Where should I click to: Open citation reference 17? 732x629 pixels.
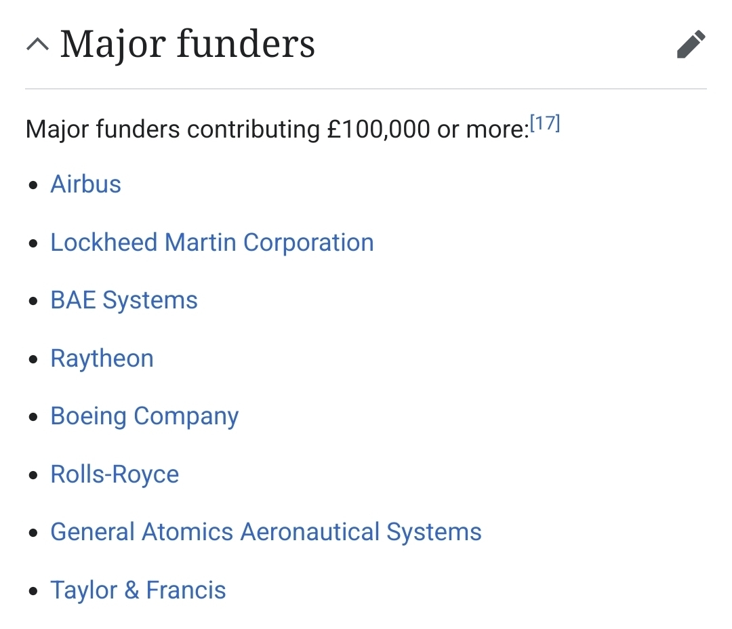(545, 124)
